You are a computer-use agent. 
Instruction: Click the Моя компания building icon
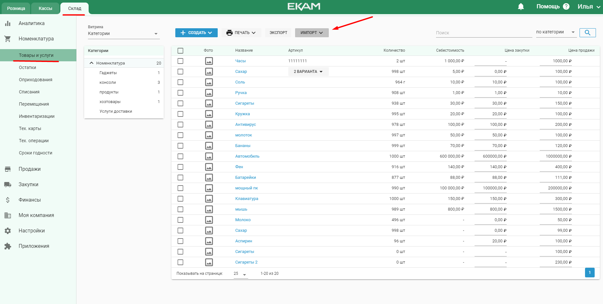point(8,215)
